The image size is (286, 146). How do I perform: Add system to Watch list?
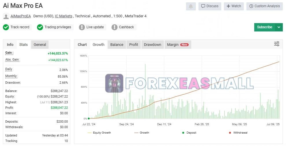click(234, 6)
